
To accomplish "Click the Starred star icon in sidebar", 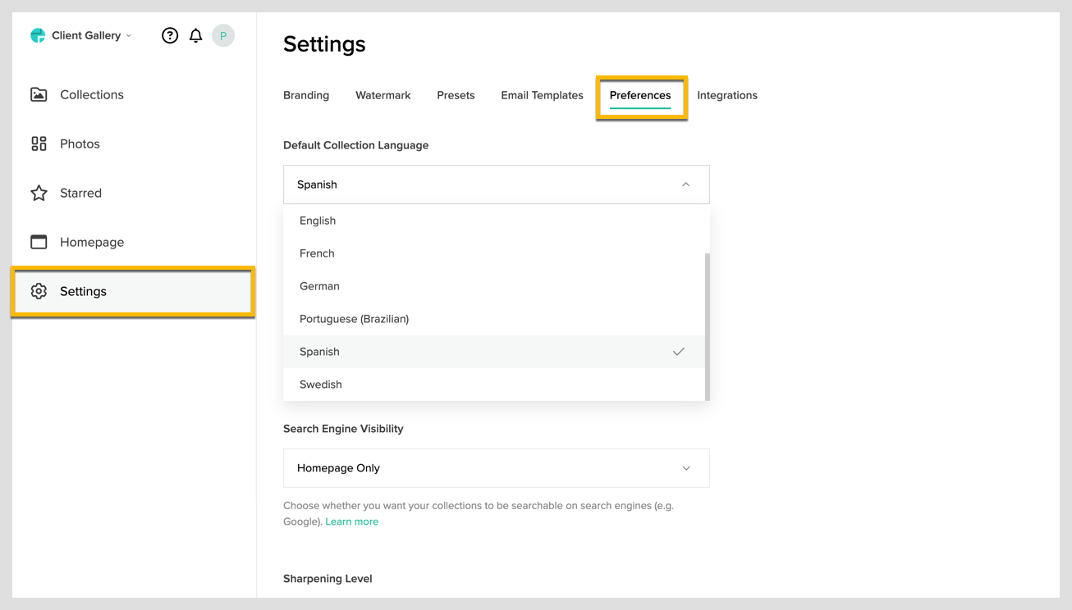I will coord(39,193).
